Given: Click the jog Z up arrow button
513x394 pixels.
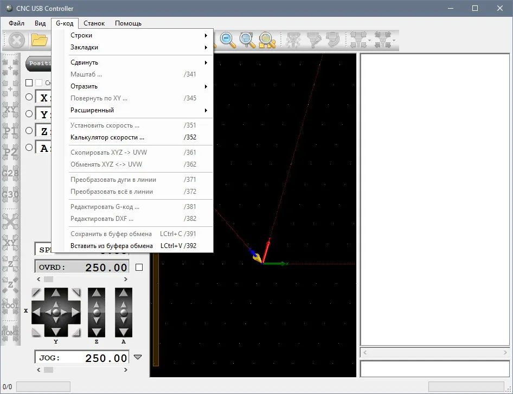Looking at the screenshot, I should (97, 293).
